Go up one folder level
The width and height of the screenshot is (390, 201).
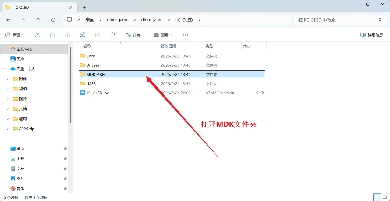click(x=38, y=20)
